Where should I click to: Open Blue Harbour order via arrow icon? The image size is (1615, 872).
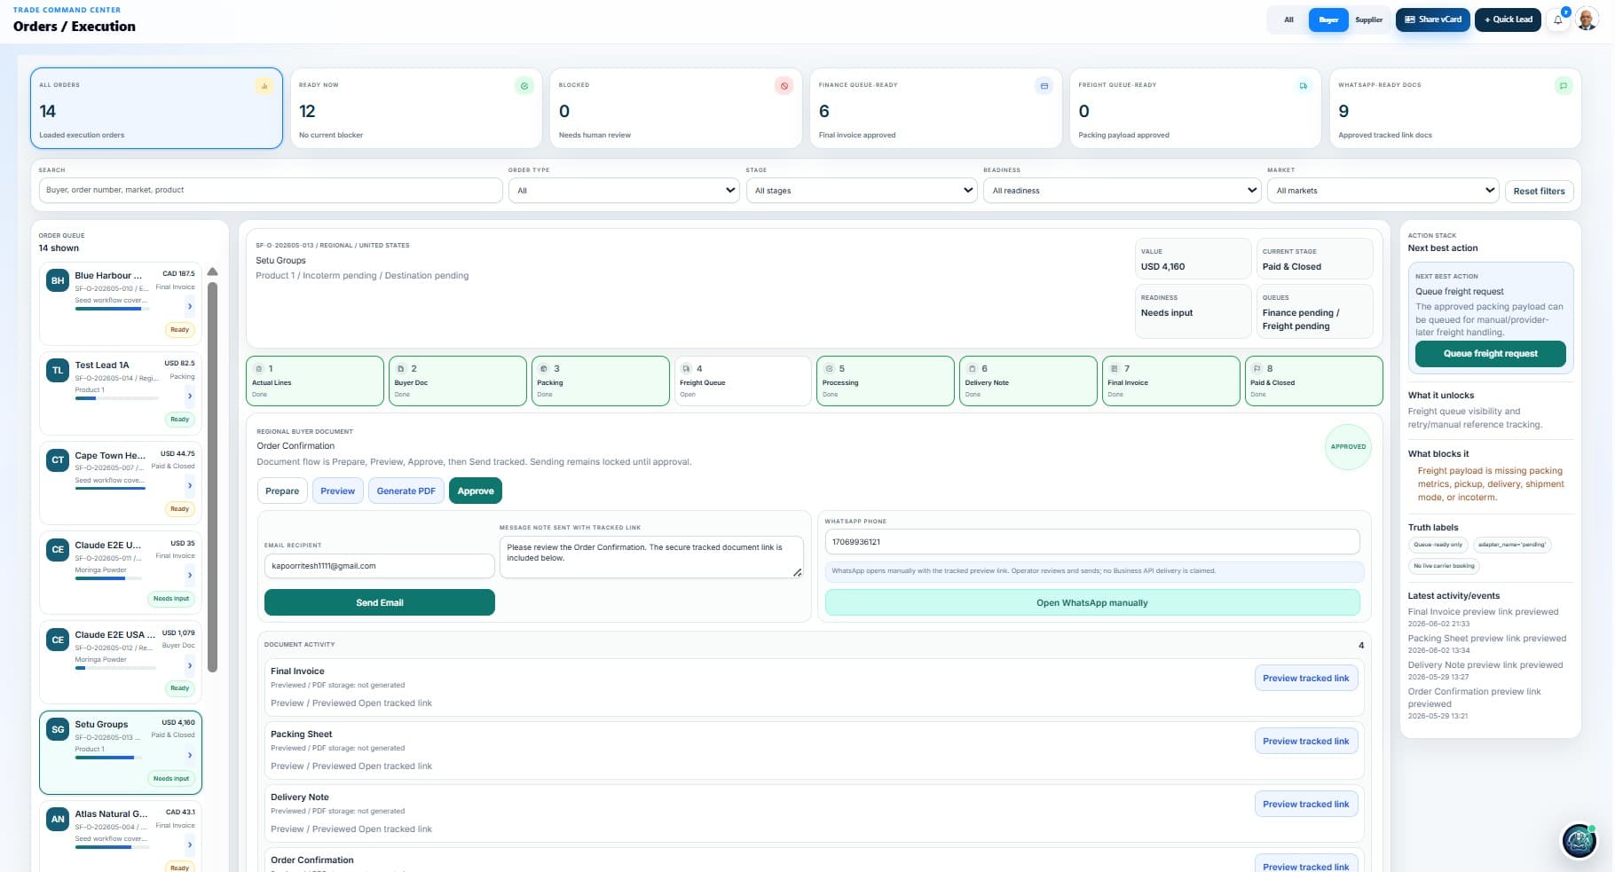point(189,306)
